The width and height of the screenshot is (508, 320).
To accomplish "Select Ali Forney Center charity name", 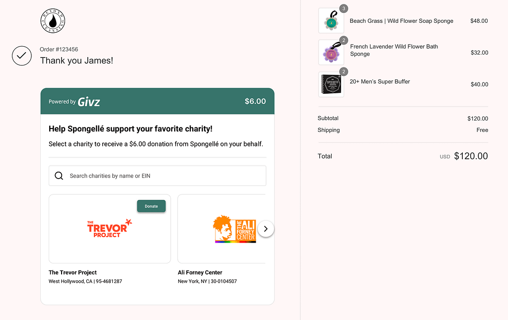I will (x=200, y=272).
